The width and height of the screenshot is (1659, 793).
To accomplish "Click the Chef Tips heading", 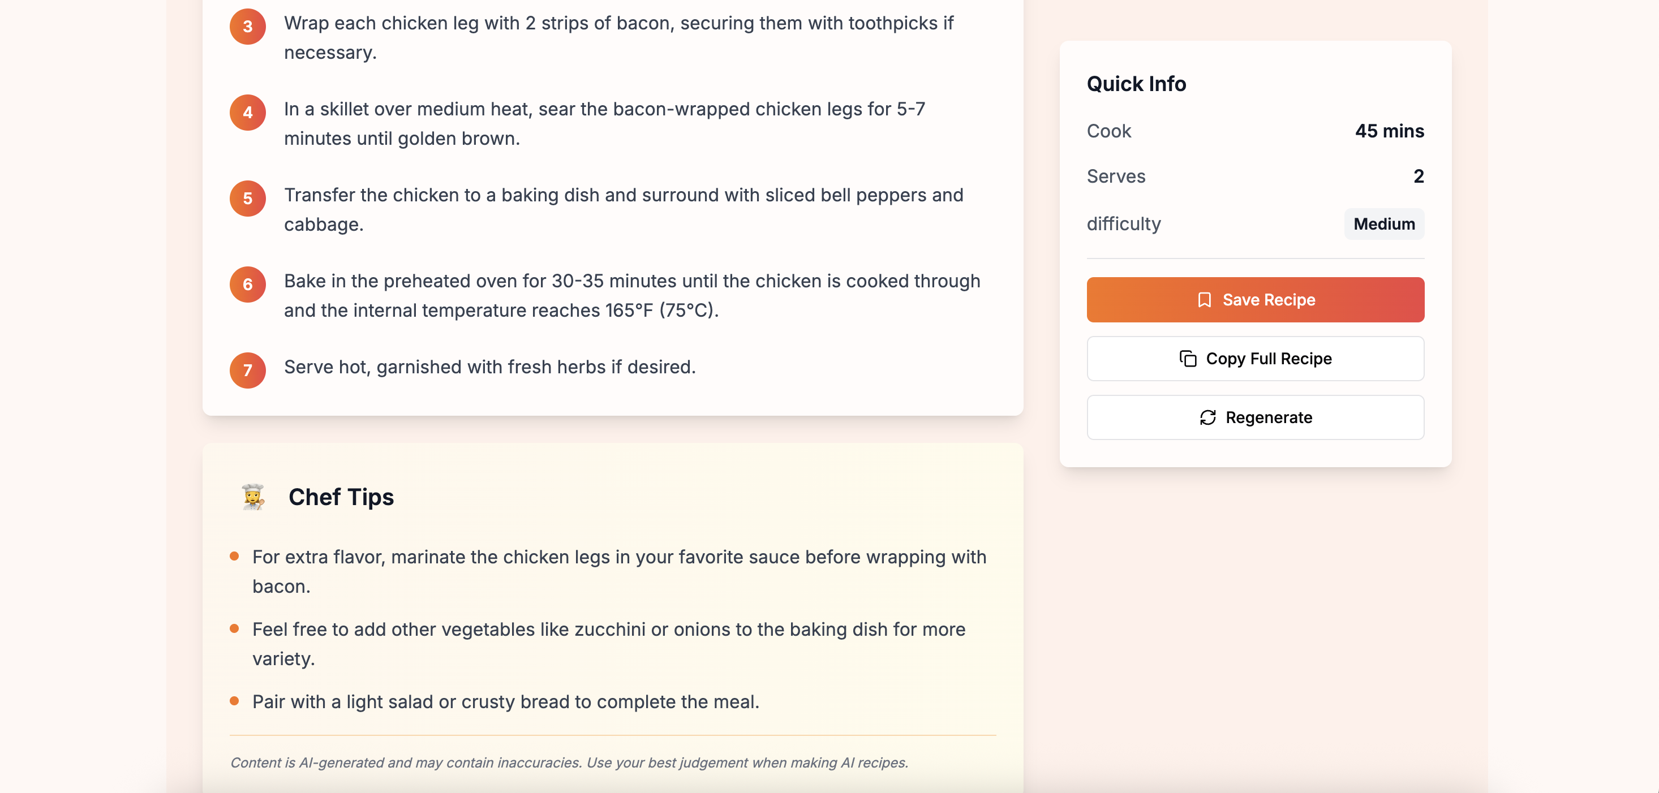I will 341,497.
